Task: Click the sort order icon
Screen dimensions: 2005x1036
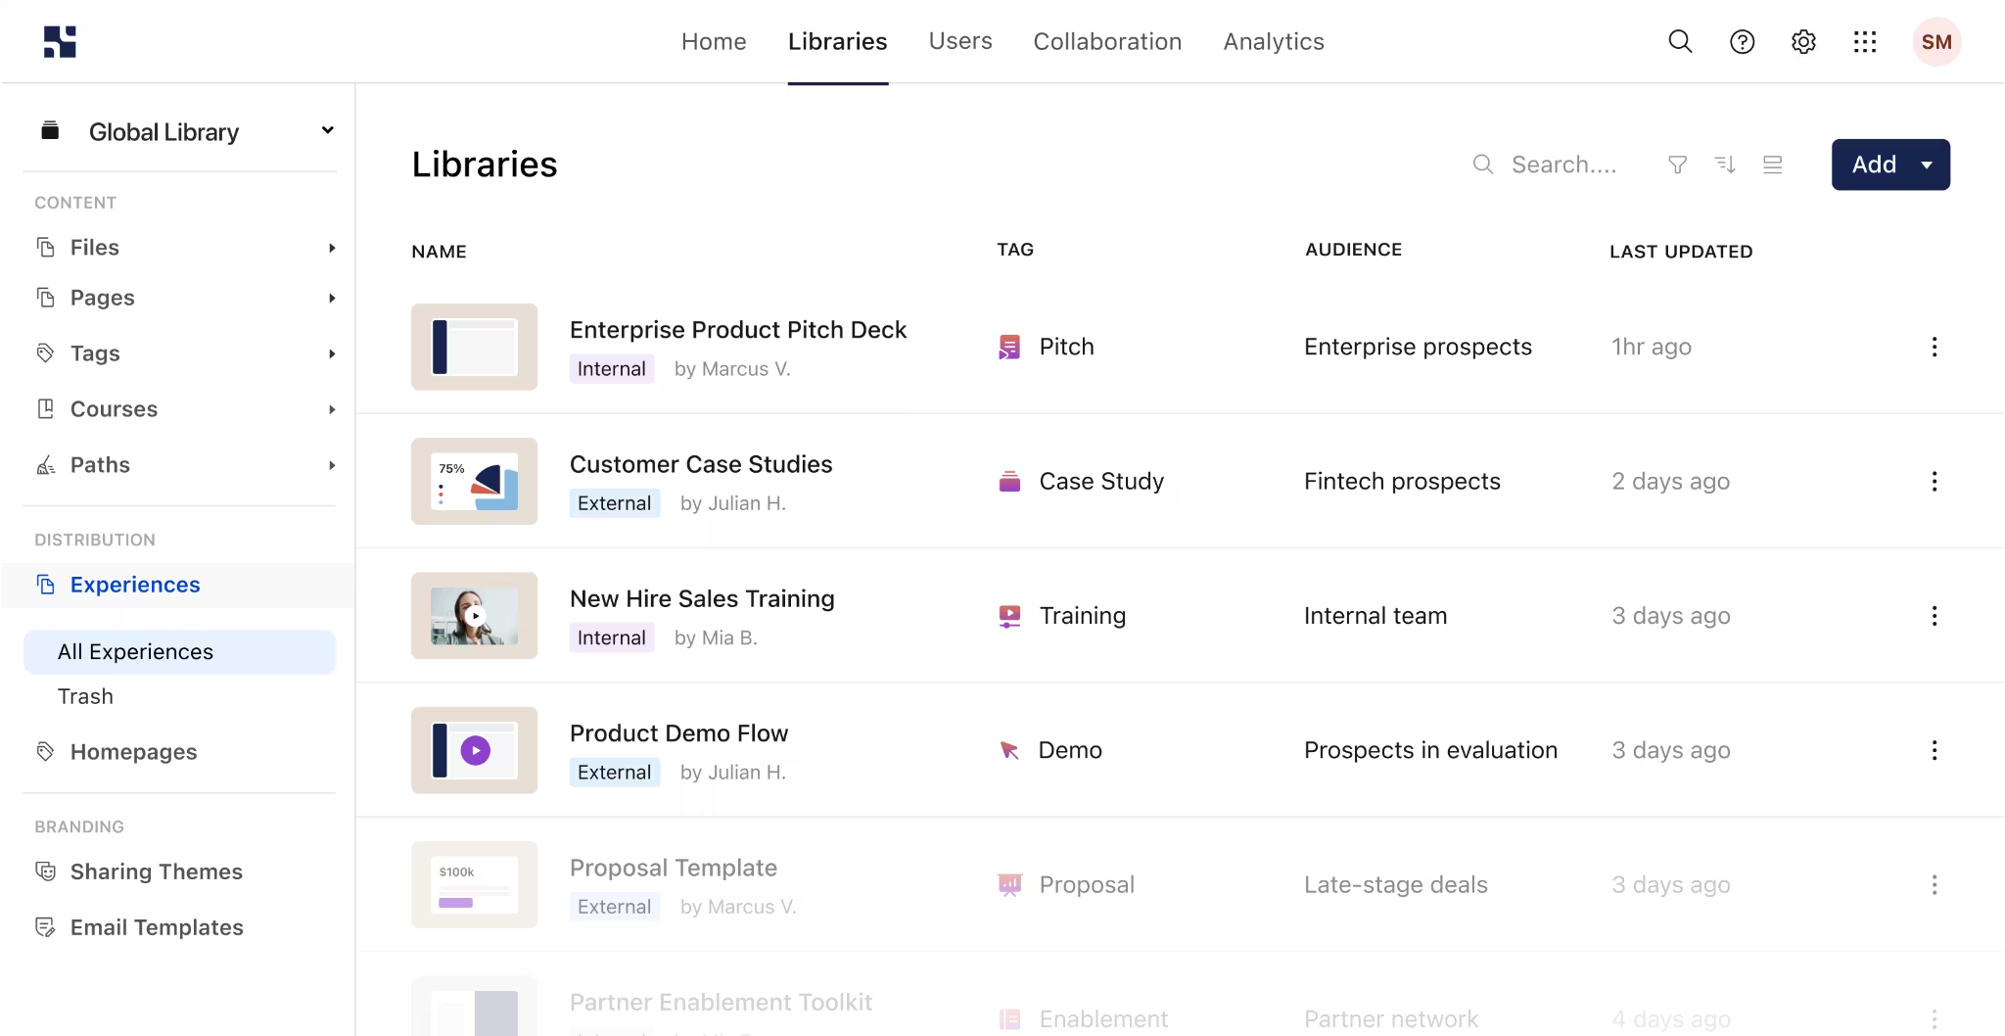Action: point(1725,165)
